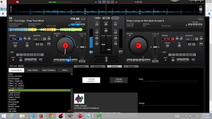
Task: Lock the left deck hot cues
Action: pyautogui.click(x=69, y=25)
